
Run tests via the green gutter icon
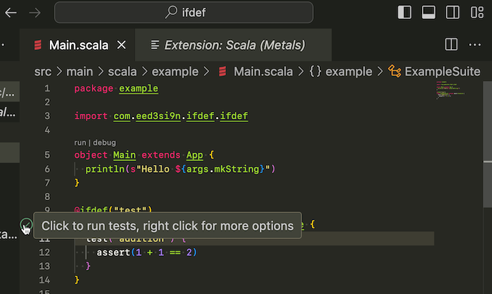coord(25,225)
